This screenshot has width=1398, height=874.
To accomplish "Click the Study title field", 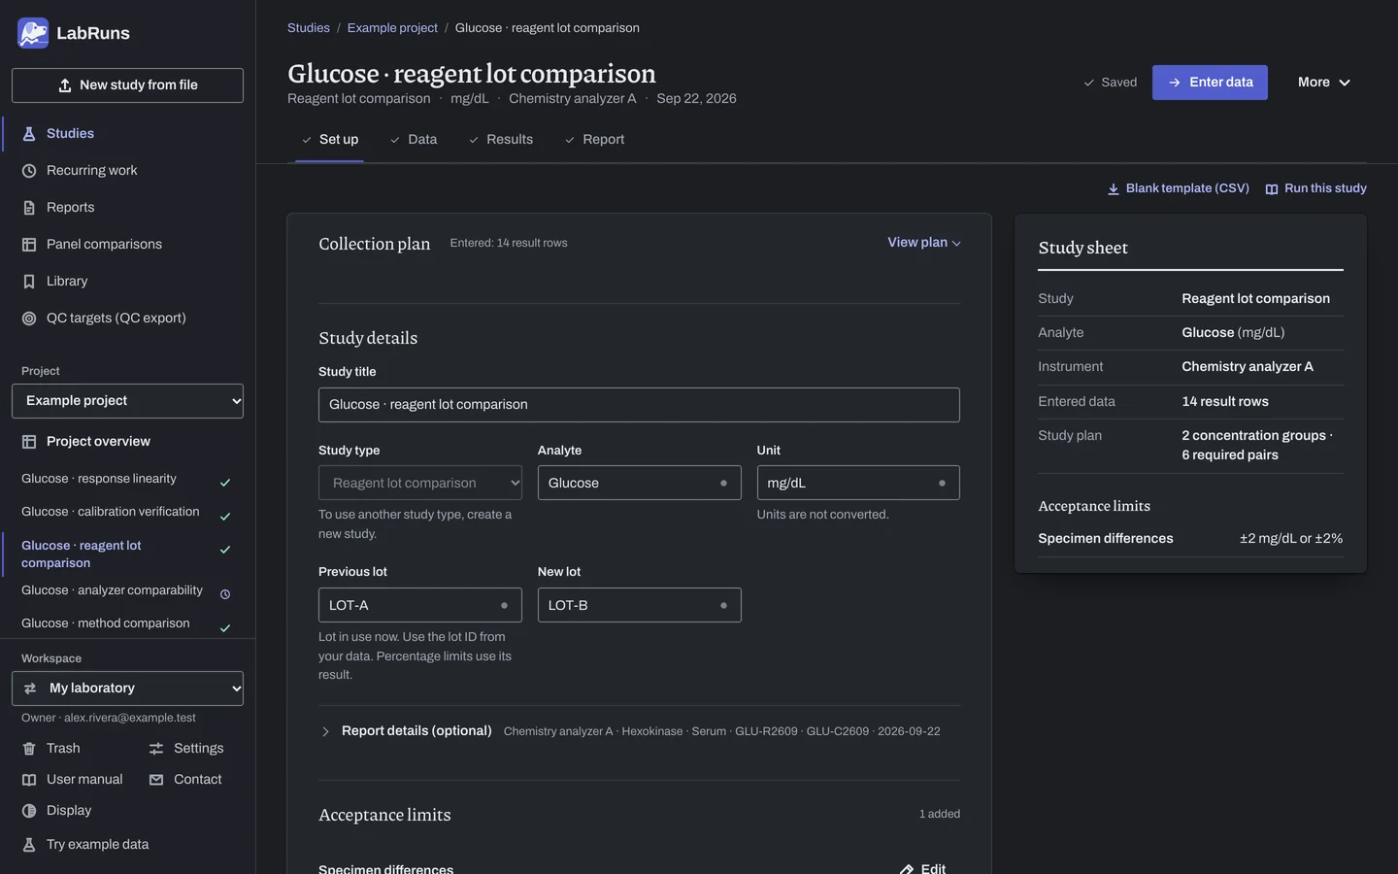I will (x=639, y=405).
